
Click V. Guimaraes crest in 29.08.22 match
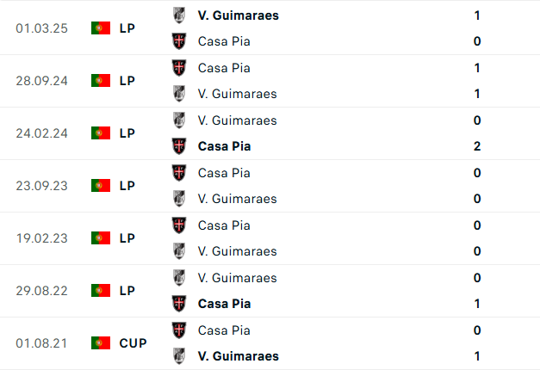[x=179, y=277]
